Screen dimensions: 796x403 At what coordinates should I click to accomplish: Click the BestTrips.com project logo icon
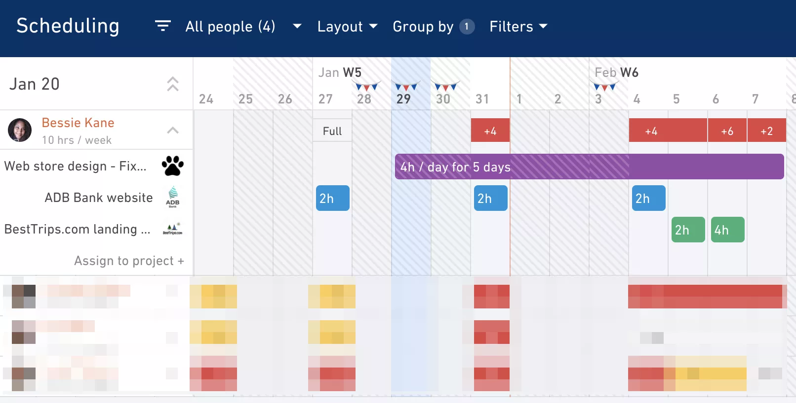(172, 229)
